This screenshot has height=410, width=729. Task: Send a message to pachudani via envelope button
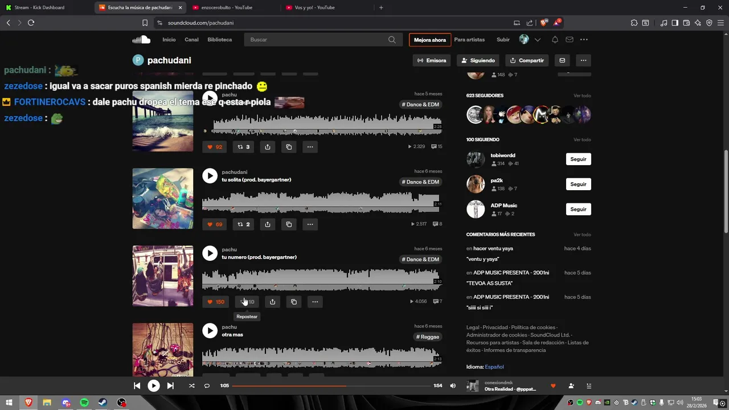coord(562,60)
